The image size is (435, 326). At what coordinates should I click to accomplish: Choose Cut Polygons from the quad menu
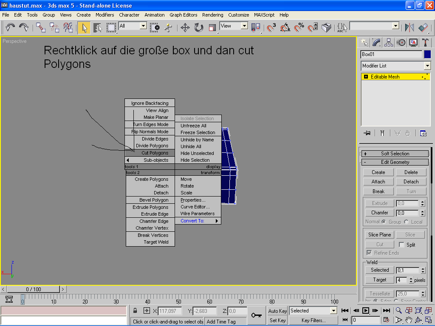pyautogui.click(x=155, y=153)
